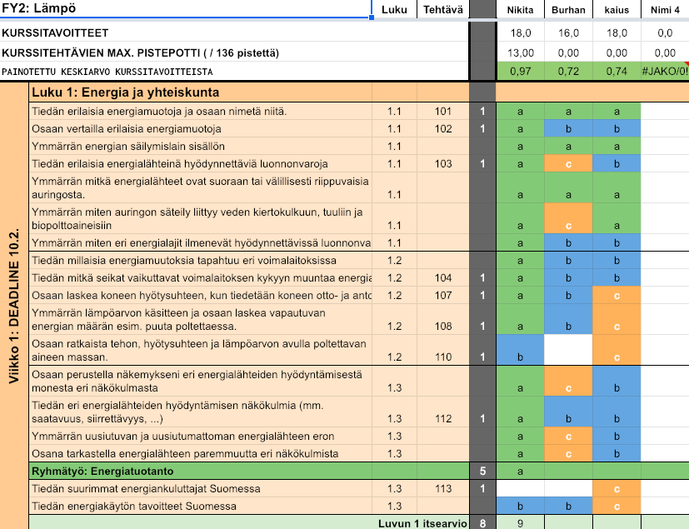Select kaius's orange 'c' in hyötysuhteen row 107

[617, 295]
